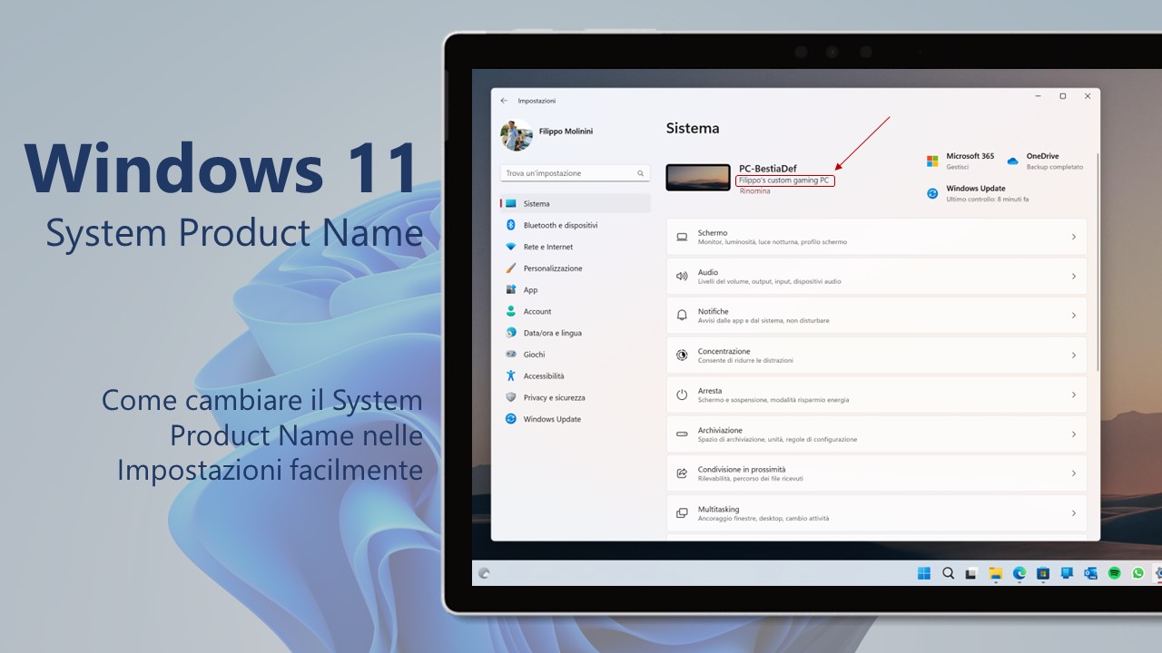Click the PC-BestiaDef computer name
Screen dimensions: 1162x653
point(768,169)
